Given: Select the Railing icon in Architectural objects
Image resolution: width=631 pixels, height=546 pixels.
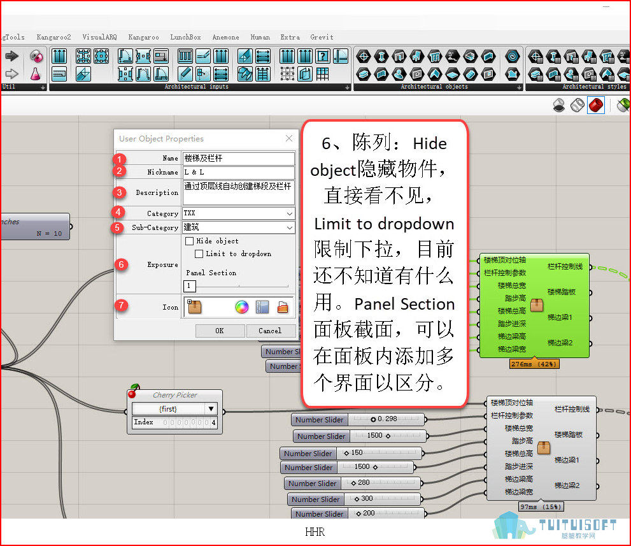Looking at the screenshot, I should (x=435, y=56).
